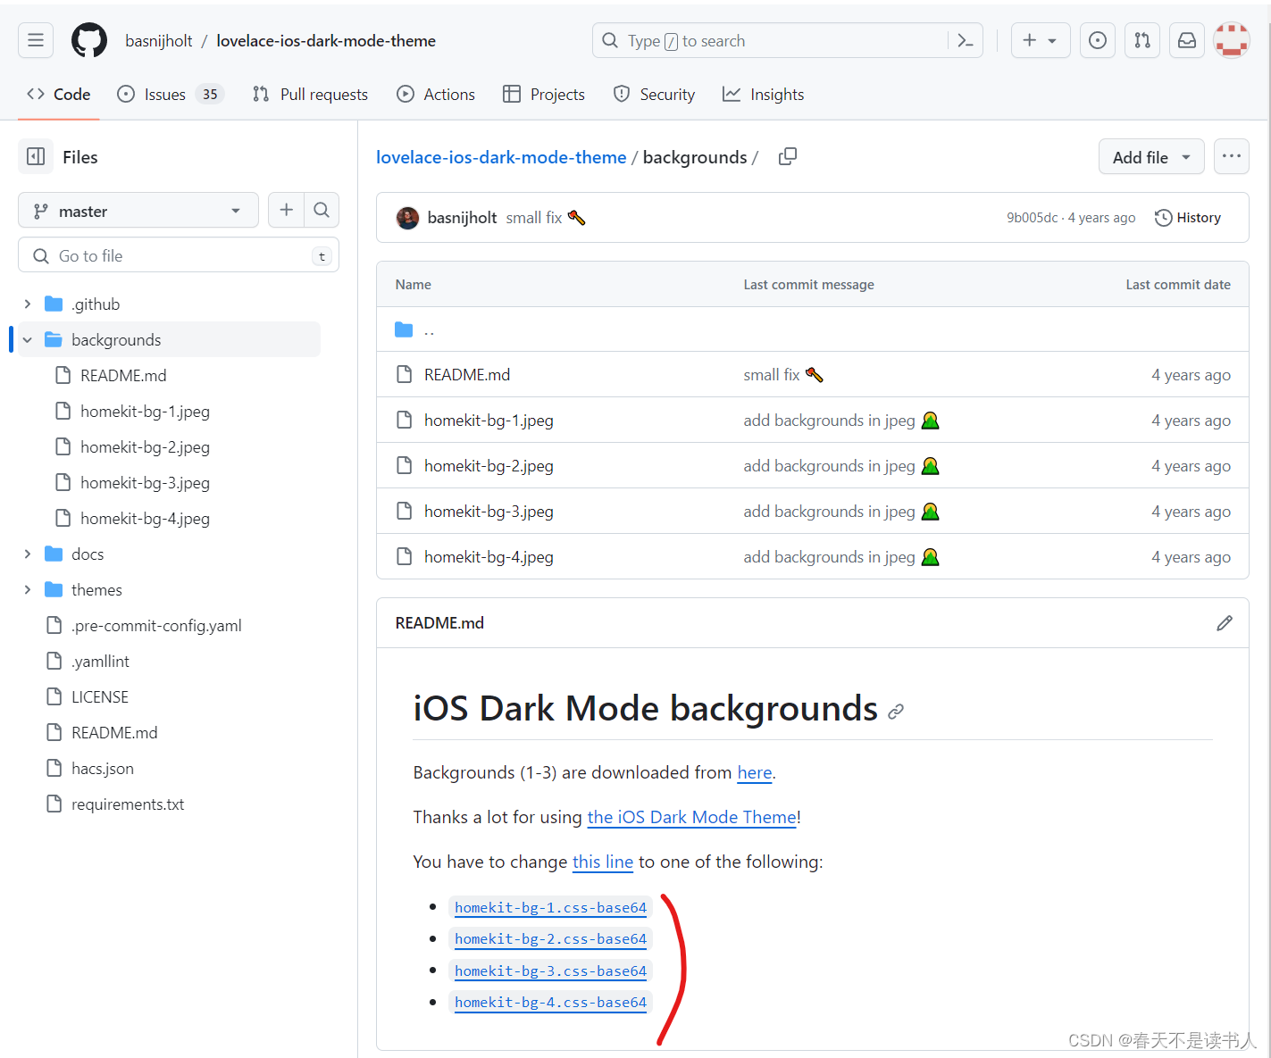
Task: Open homekit-bg-3.jpeg in file table
Action: click(489, 512)
